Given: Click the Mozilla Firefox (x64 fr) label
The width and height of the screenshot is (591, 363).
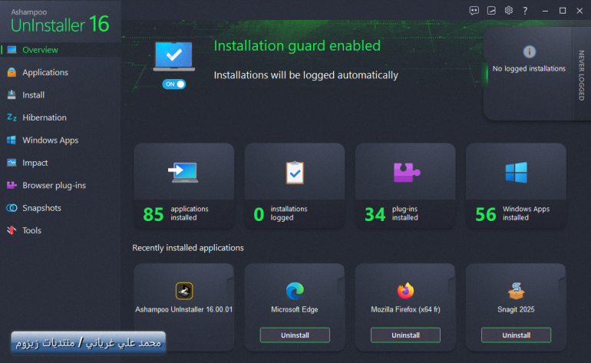Looking at the screenshot, I should (x=405, y=309).
